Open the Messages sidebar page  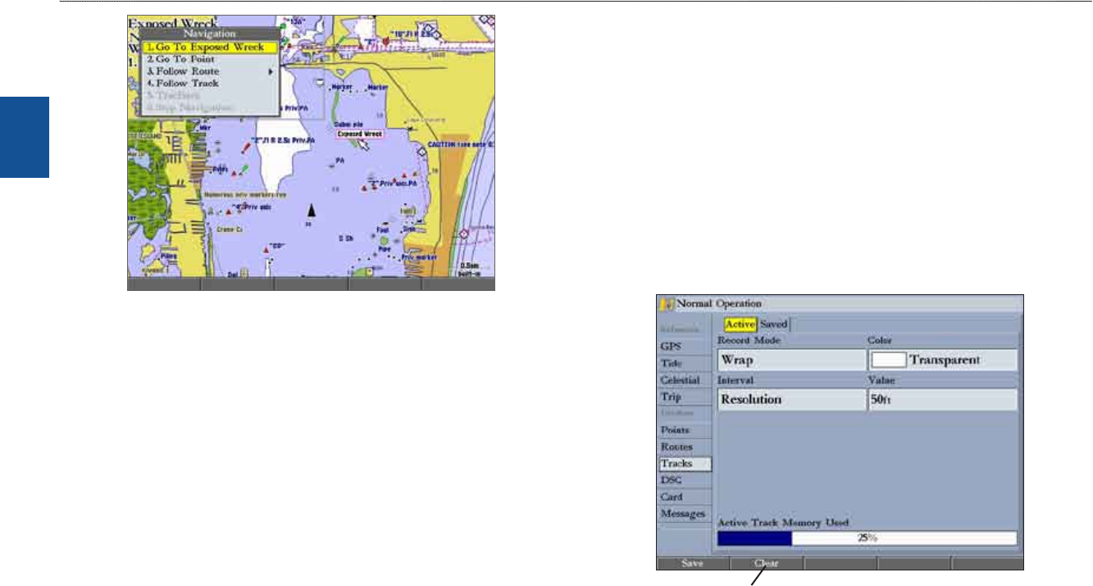(x=685, y=514)
